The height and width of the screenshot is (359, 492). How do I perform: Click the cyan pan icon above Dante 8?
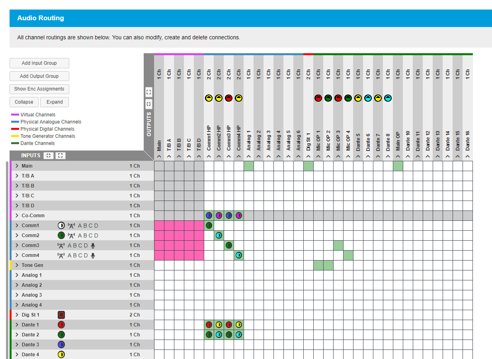(388, 98)
